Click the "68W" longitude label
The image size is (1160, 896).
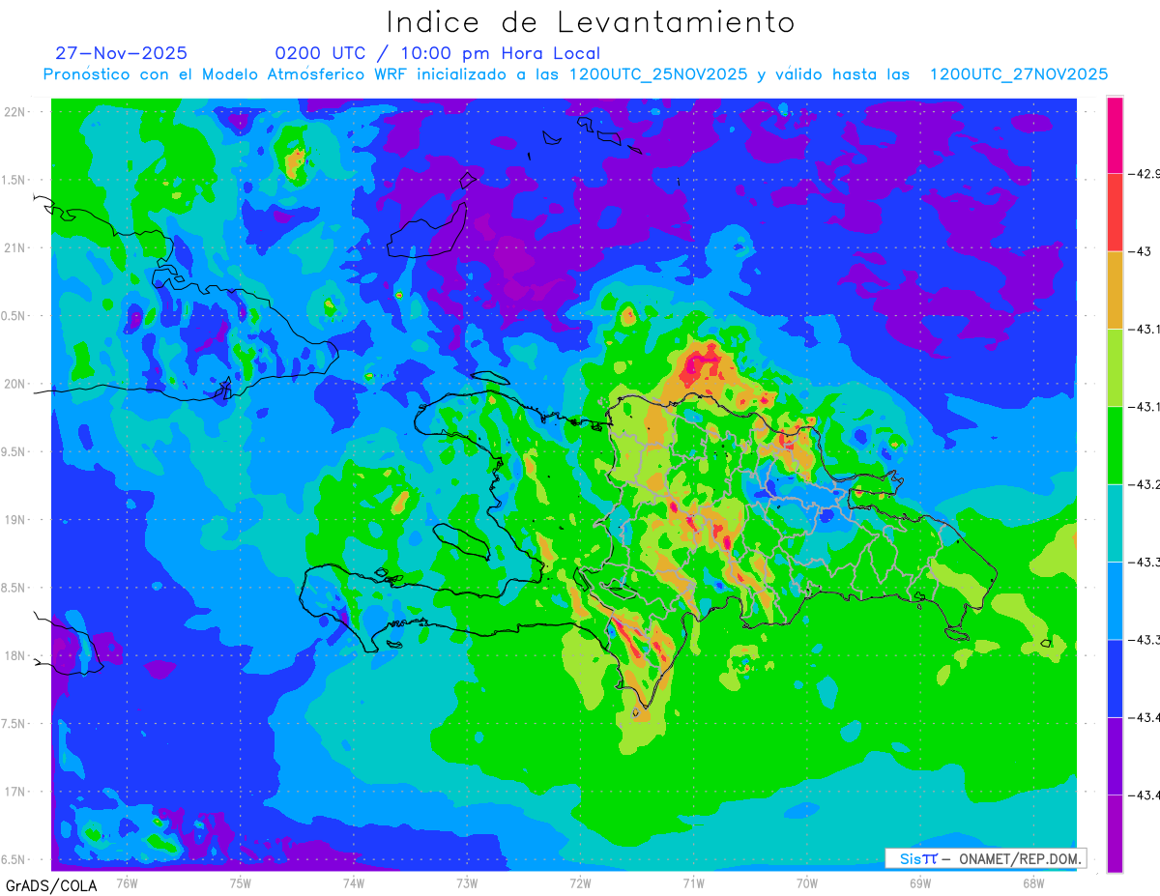[x=1032, y=882]
